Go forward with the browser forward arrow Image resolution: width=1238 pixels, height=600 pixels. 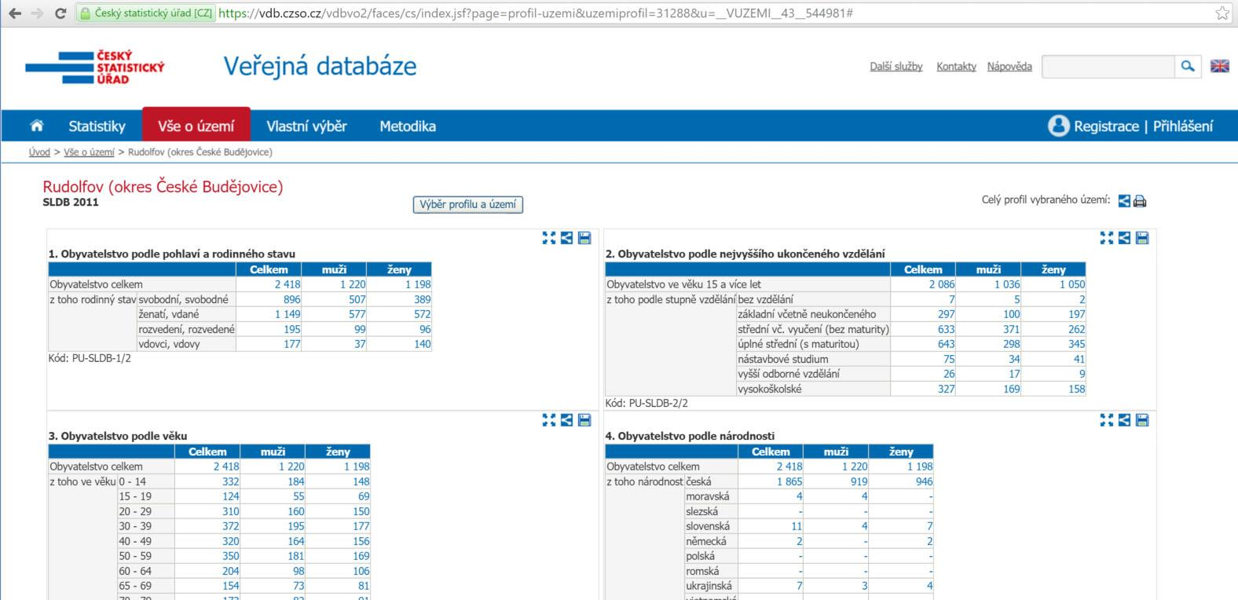tap(37, 13)
